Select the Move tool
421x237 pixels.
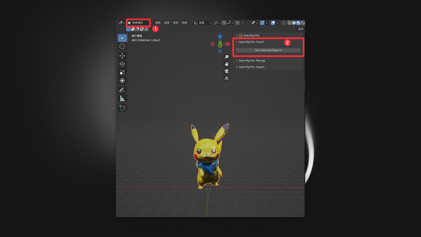[122, 56]
